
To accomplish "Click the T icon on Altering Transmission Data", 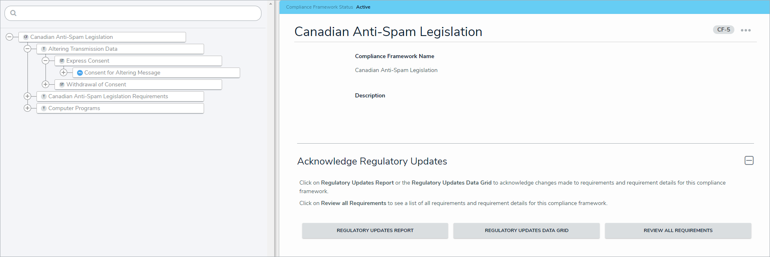I will (x=44, y=49).
